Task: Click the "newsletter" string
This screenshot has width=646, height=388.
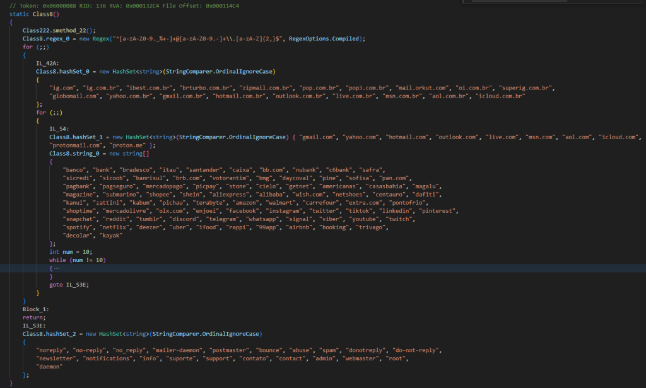Action: point(56,358)
